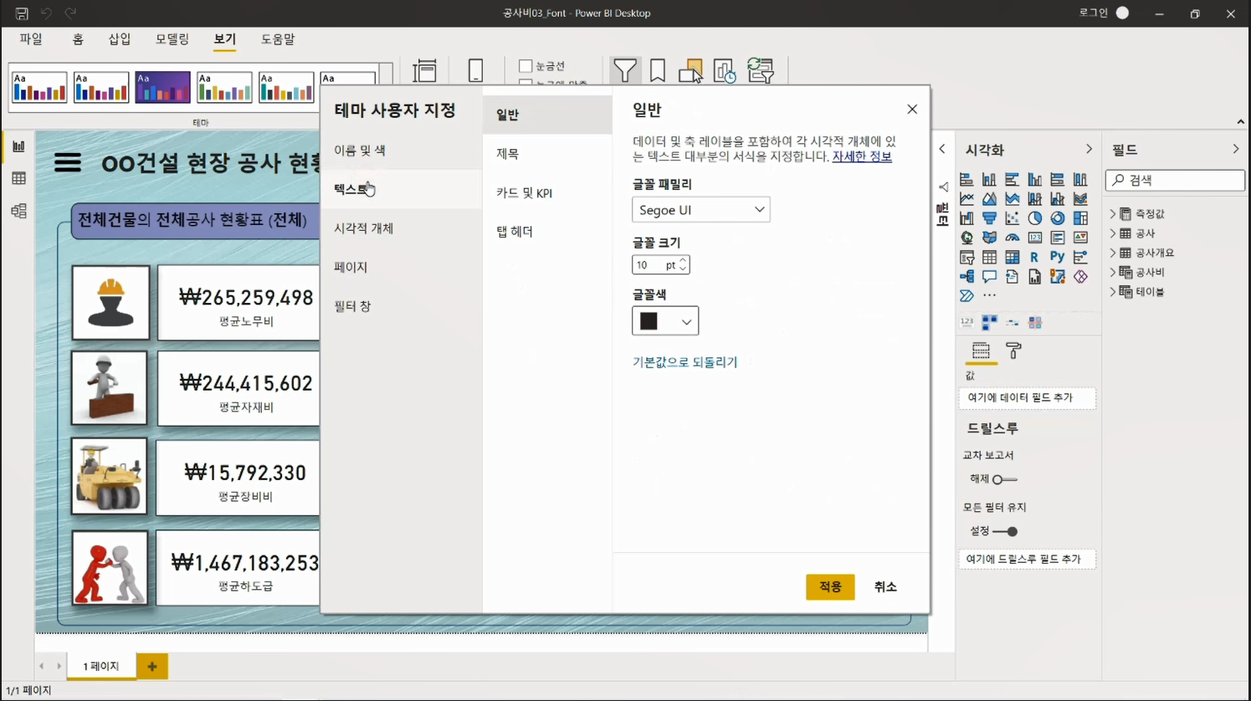This screenshot has width=1251, height=701.
Task: Select the line chart visual
Action: (x=966, y=198)
